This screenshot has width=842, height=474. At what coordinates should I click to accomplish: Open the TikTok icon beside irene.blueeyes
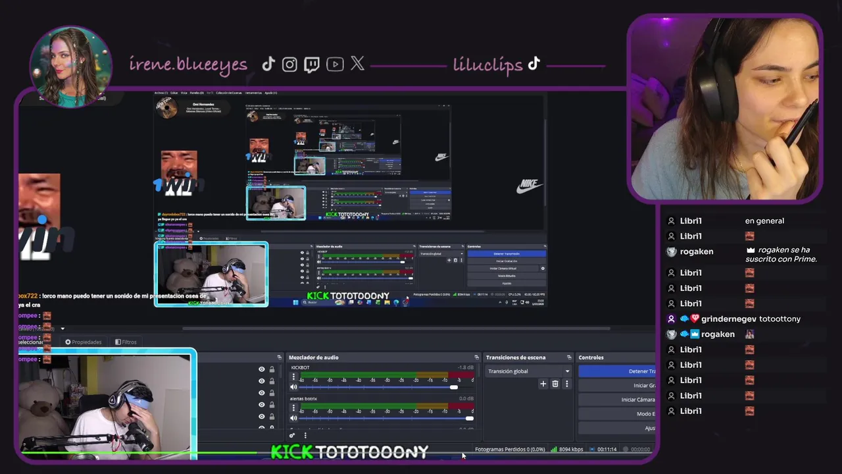tap(268, 64)
